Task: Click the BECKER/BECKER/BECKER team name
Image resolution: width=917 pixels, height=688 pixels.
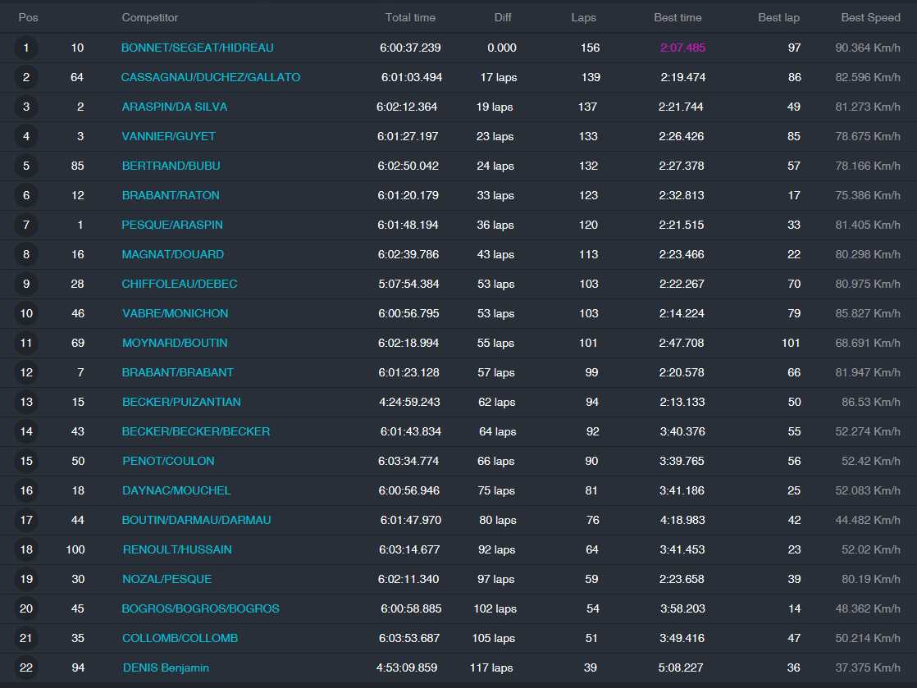Action: coord(196,432)
